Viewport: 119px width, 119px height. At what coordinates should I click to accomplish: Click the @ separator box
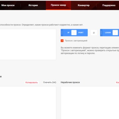(94, 33)
